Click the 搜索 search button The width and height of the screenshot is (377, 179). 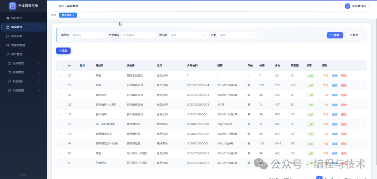pyautogui.click(x=335, y=35)
